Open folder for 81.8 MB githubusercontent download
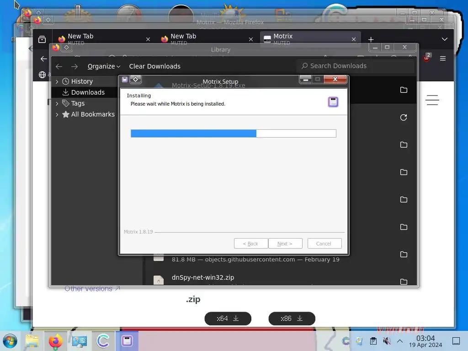 (404, 254)
